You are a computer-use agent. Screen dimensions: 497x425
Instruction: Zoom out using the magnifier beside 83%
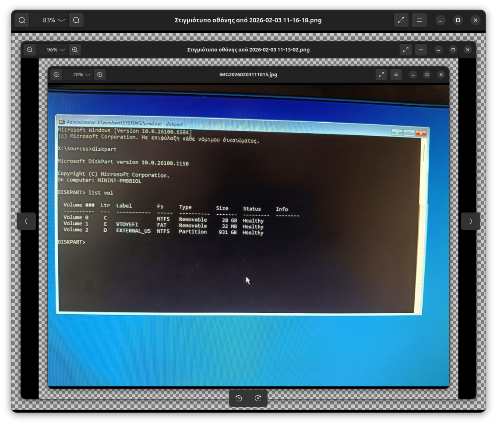pyautogui.click(x=22, y=20)
